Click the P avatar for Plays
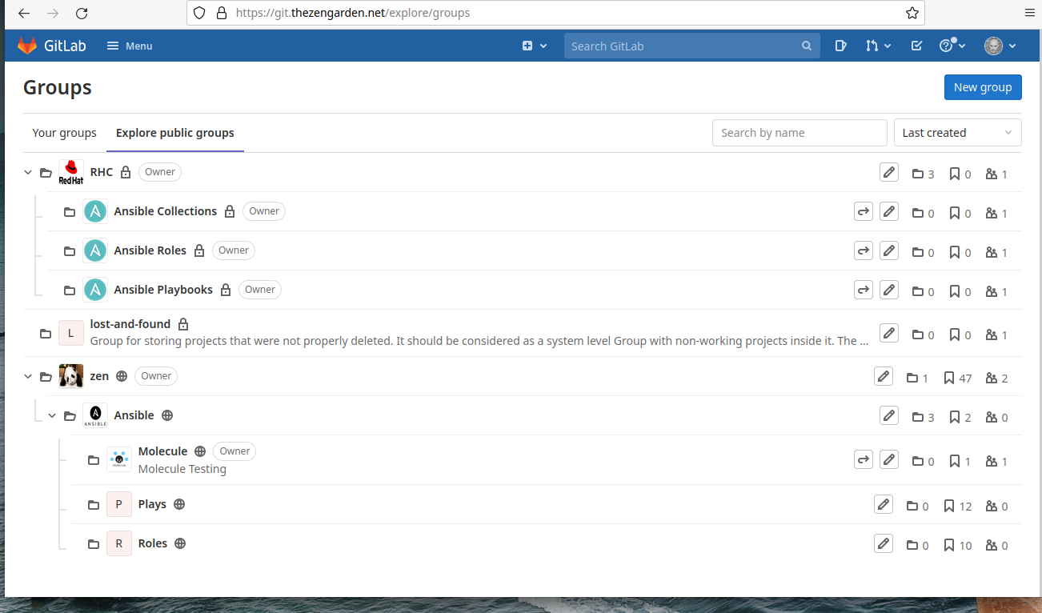1042x613 pixels. (x=119, y=504)
